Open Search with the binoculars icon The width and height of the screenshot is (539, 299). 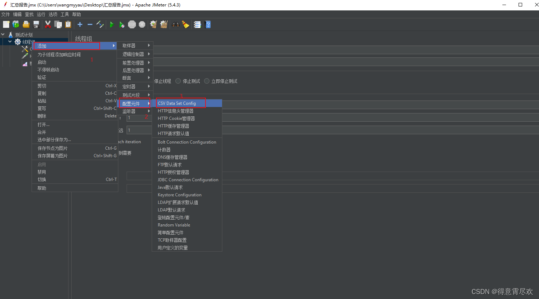pos(176,24)
